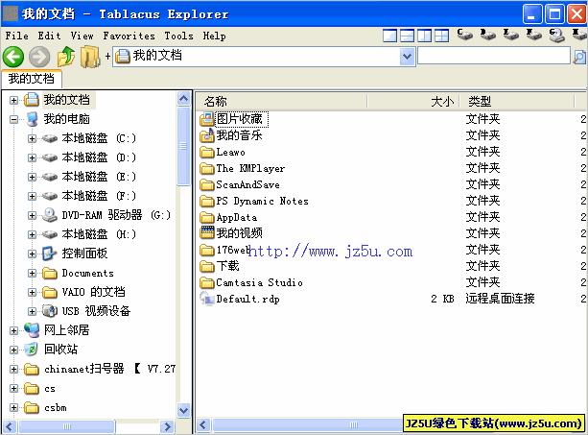The image size is (588, 435).
Task: Expand DVD-RAM 驱动器 (G:) node
Action: click(32, 215)
